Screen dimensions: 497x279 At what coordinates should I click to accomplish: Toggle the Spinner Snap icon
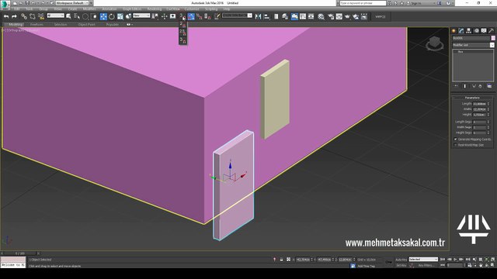[x=207, y=16]
